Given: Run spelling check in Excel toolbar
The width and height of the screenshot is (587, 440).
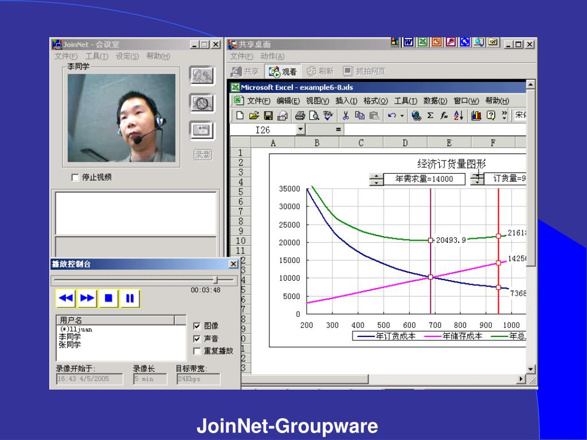Looking at the screenshot, I should coord(328,116).
